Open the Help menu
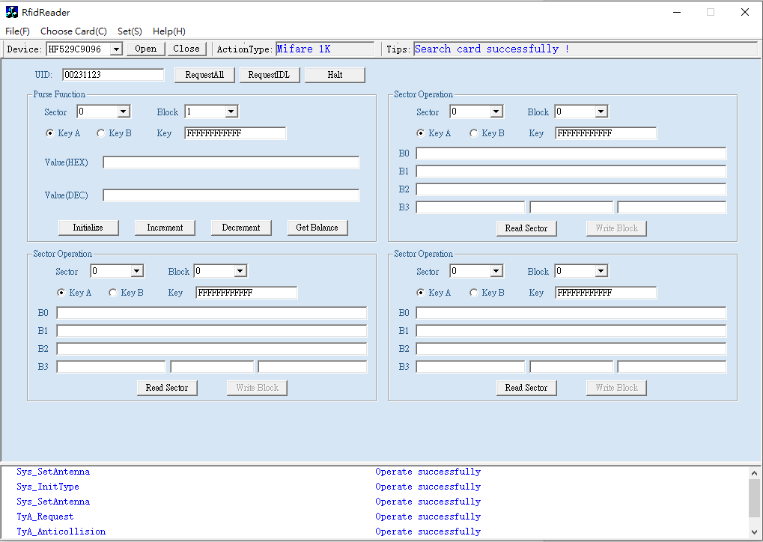Image resolution: width=763 pixels, height=542 pixels. coord(169,31)
